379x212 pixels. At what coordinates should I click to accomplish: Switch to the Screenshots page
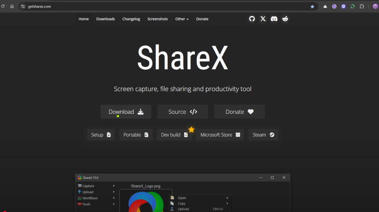click(158, 19)
